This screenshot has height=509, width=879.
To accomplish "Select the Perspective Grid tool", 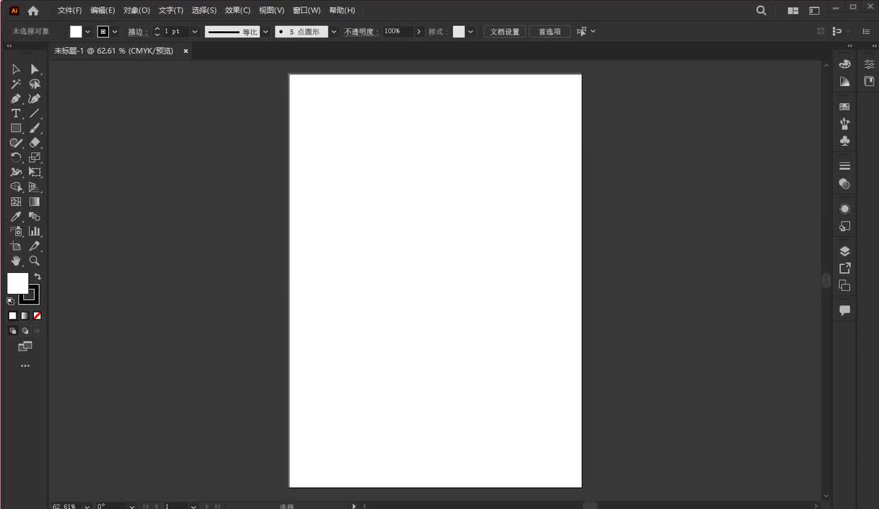I will pyautogui.click(x=35, y=187).
